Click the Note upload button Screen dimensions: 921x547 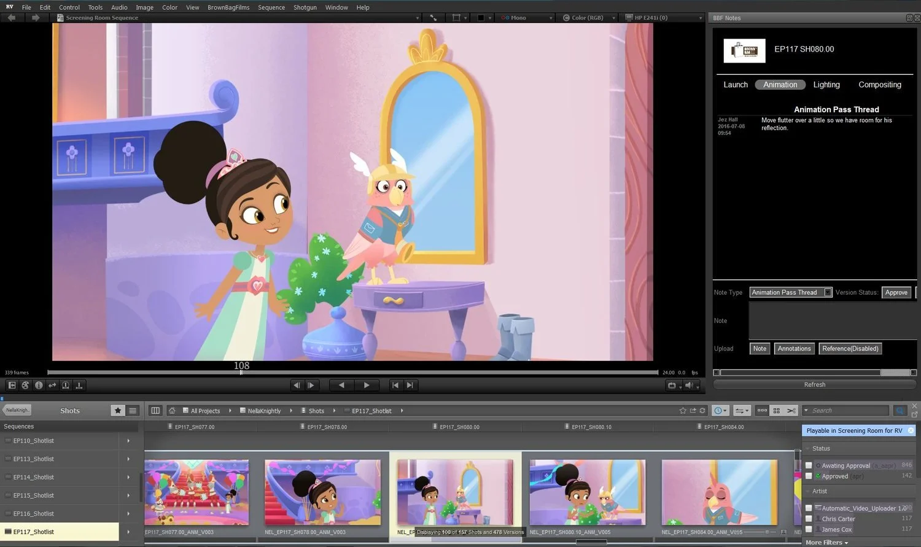[x=760, y=349]
